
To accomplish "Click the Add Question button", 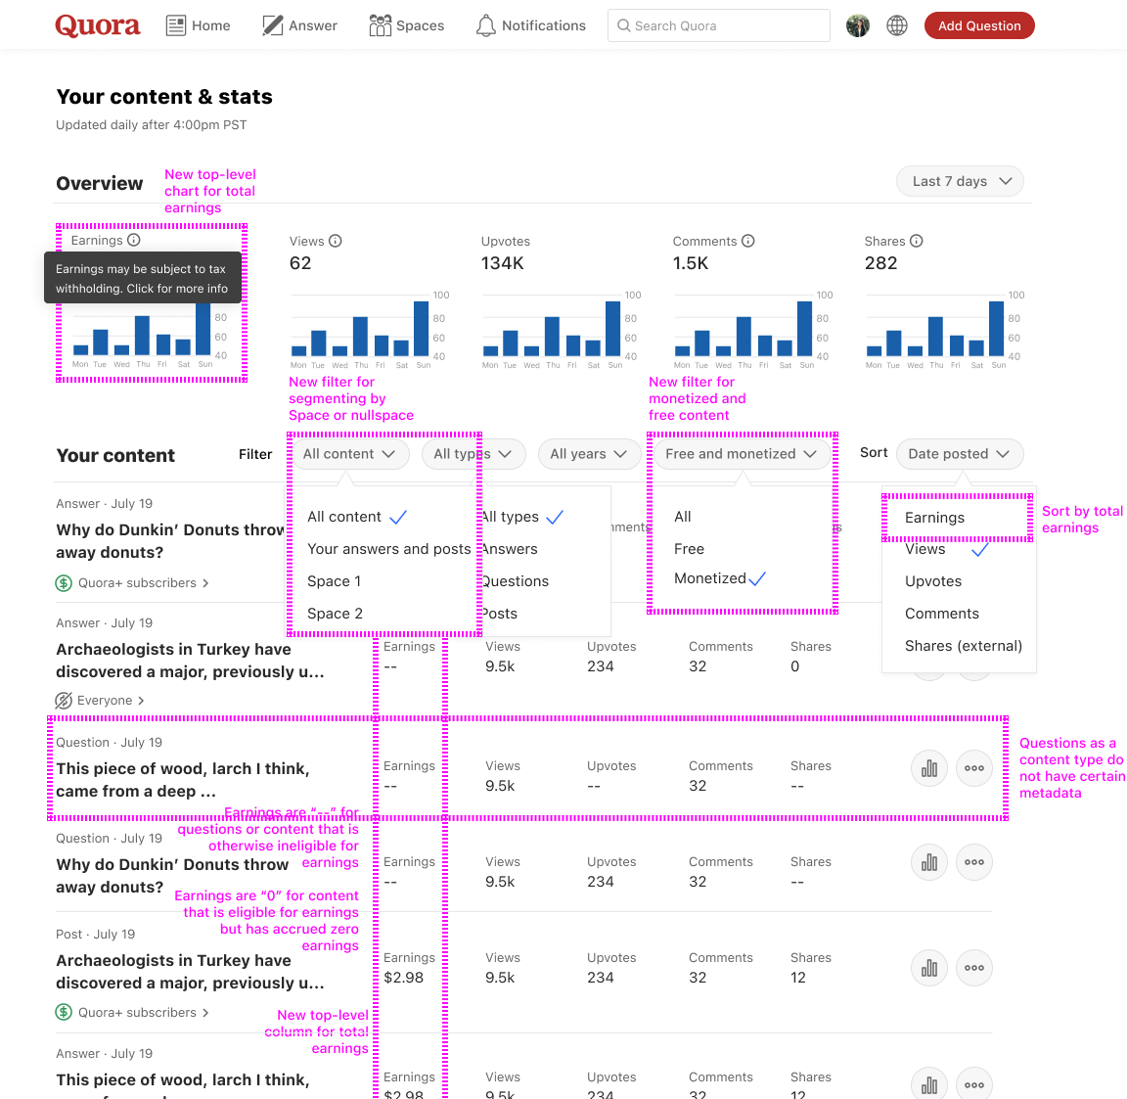I will pos(979,25).
